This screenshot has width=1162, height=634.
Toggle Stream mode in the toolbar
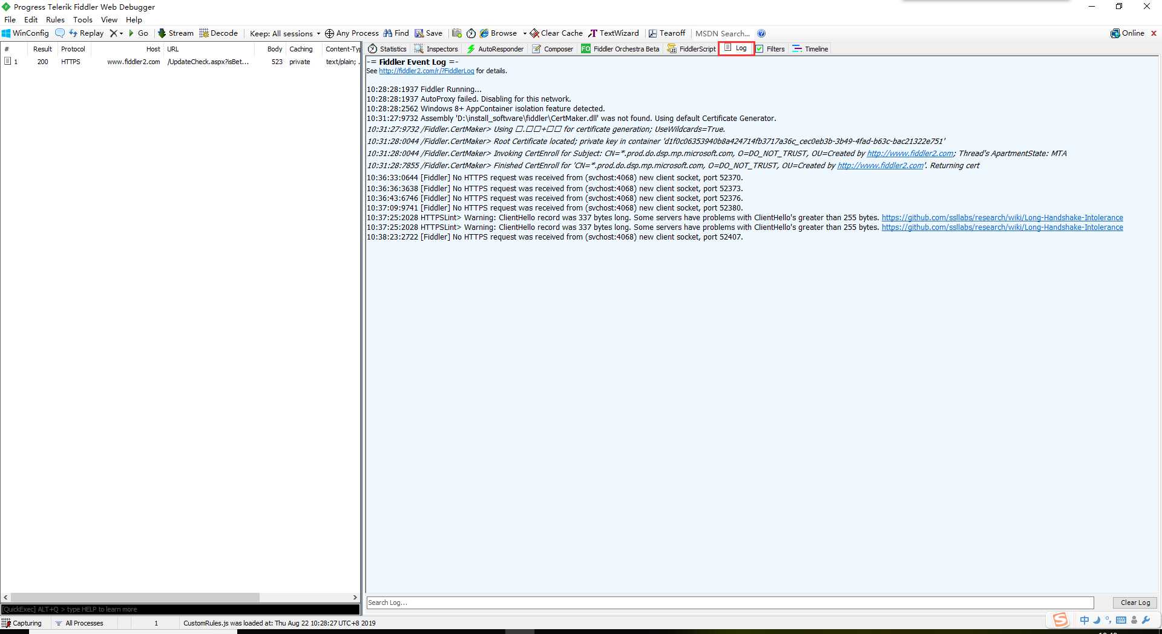[x=176, y=33]
